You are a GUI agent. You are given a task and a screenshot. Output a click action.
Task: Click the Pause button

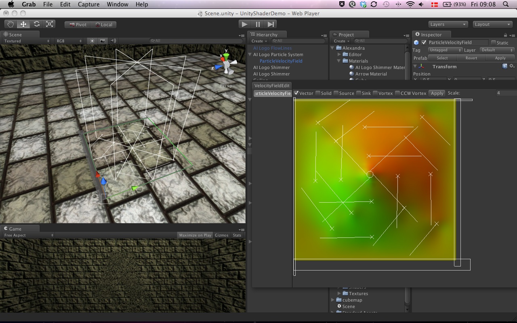pyautogui.click(x=258, y=24)
